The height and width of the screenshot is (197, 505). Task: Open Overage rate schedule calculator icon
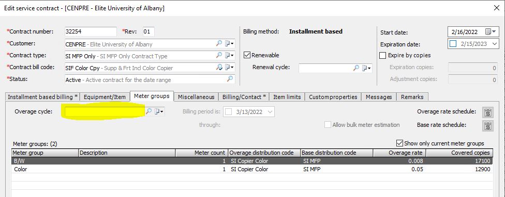[x=487, y=112]
